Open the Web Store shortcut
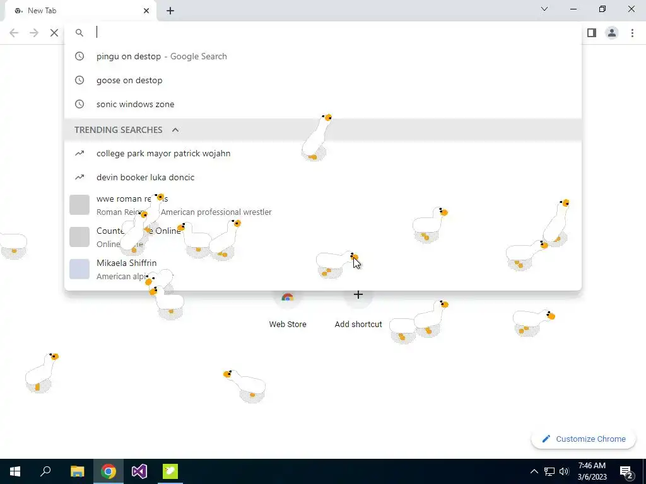Screen dimensions: 646x484 pyautogui.click(x=288, y=309)
